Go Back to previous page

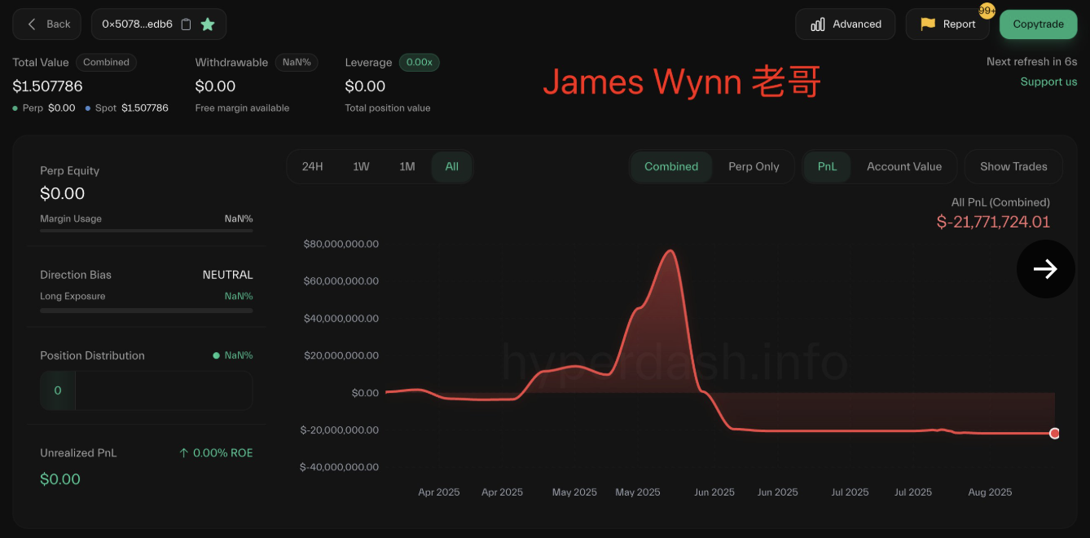(47, 24)
